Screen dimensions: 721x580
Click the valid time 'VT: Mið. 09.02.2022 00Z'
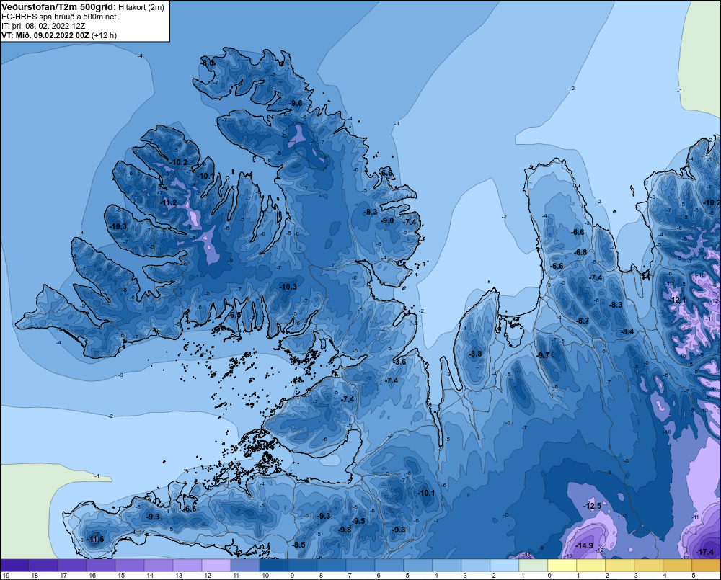45,35
